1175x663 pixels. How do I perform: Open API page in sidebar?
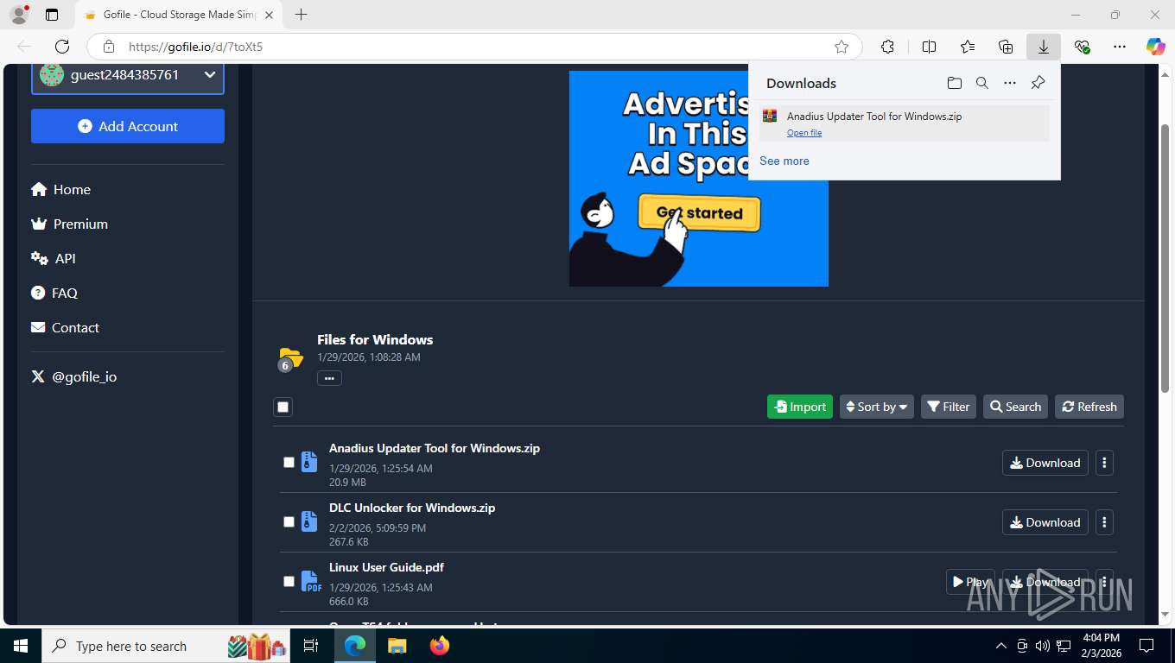coord(54,258)
